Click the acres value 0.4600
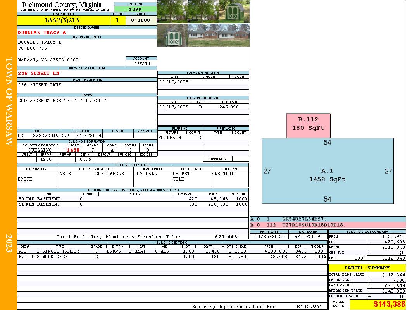The image size is (407, 310). (x=141, y=21)
